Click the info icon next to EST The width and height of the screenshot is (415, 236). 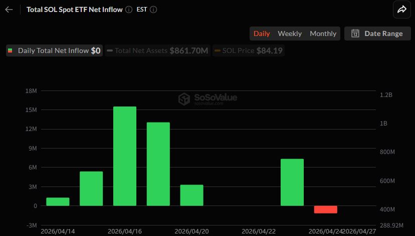pos(153,9)
